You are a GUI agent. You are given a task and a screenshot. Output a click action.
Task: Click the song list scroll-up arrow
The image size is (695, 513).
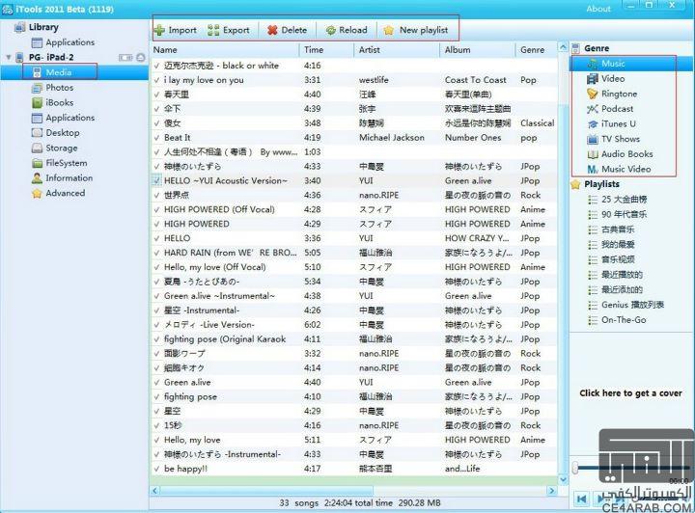(x=563, y=47)
